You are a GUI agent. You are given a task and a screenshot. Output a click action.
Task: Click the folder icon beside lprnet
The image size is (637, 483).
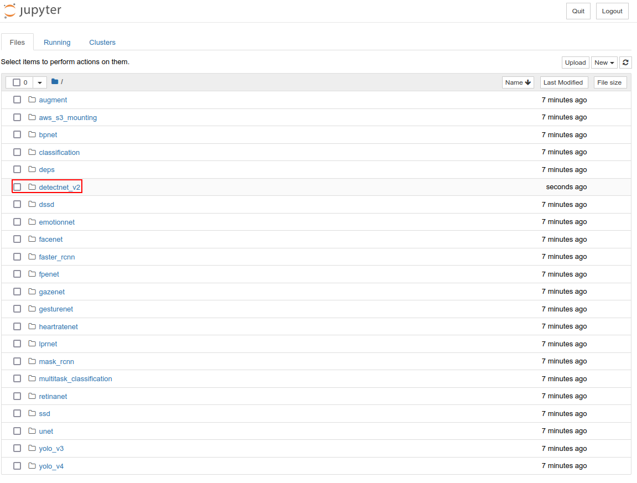(x=32, y=344)
